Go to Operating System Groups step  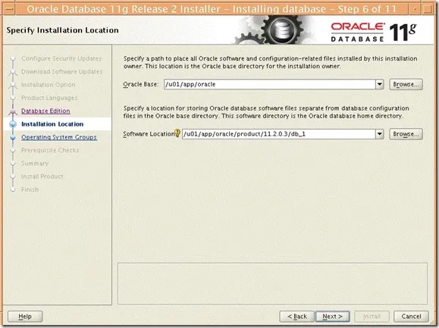click(59, 137)
